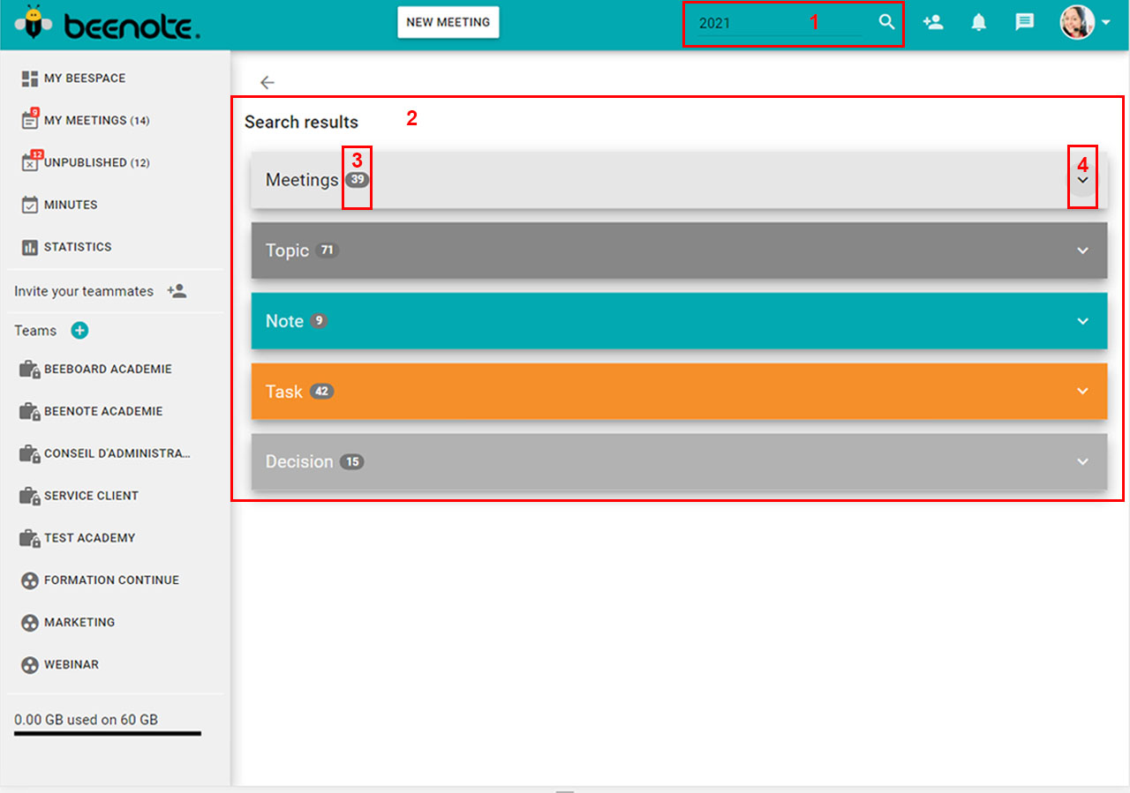1130x793 pixels.
Task: Open BEEBOARD ACADEMIE team name
Action: click(108, 370)
